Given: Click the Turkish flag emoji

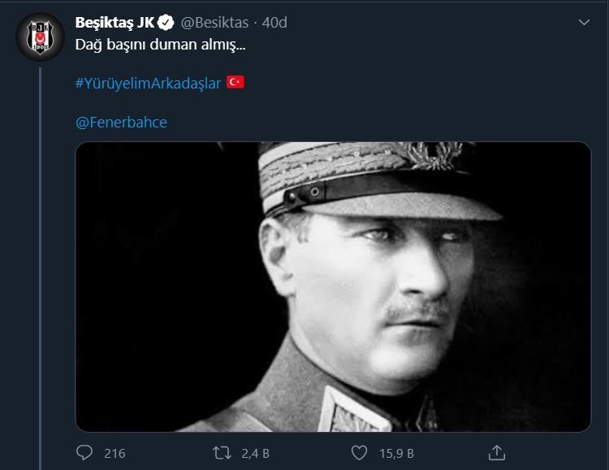Looking at the screenshot, I should coord(235,83).
